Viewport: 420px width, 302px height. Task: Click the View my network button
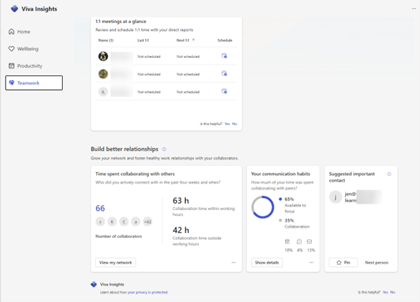tap(115, 263)
